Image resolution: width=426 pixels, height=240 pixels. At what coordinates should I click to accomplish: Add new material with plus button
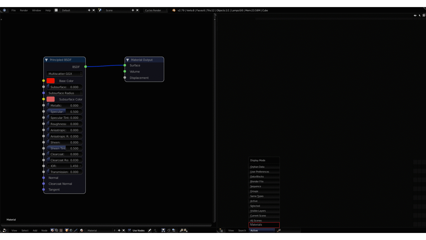pyautogui.click(x=119, y=230)
